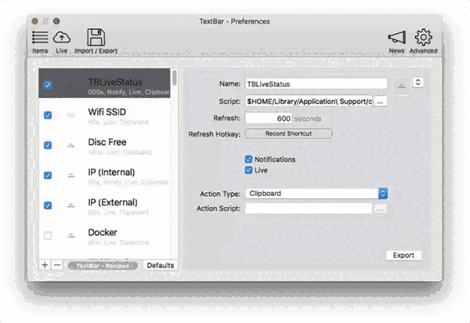Open the Items preferences pane
The width and height of the screenshot is (470, 323).
click(x=40, y=42)
